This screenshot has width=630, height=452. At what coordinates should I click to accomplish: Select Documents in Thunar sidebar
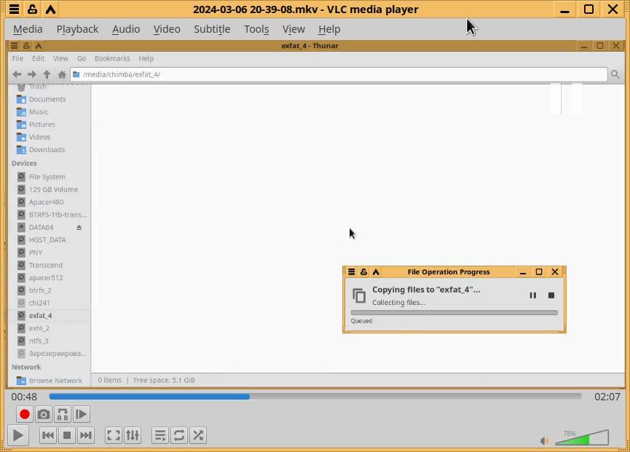tap(49, 99)
